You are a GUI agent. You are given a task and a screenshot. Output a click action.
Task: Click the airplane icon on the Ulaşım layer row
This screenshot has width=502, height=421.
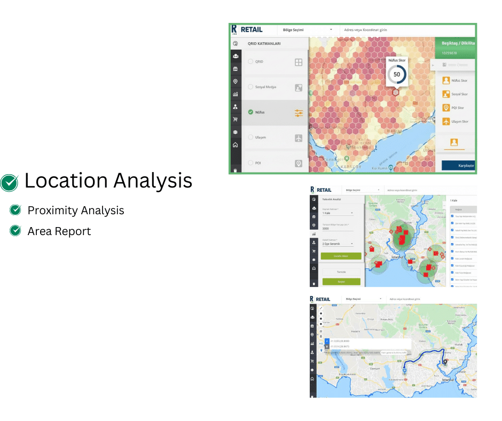tap(299, 138)
